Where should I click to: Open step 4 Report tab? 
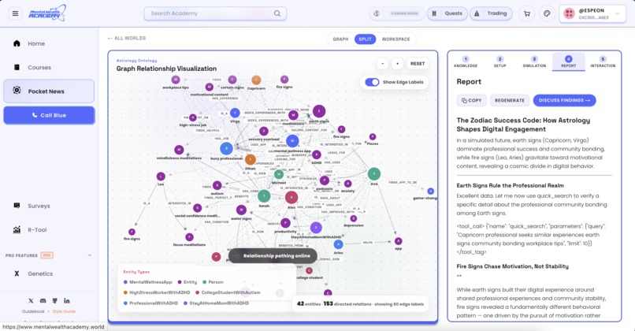(x=569, y=61)
